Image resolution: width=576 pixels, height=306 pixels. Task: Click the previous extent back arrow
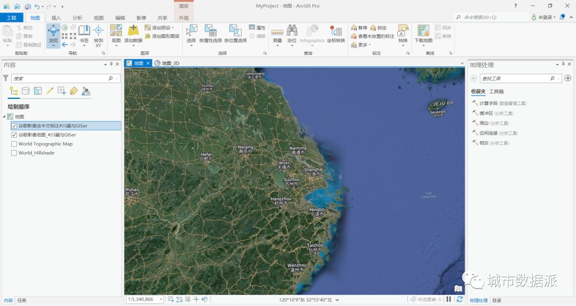(65, 44)
